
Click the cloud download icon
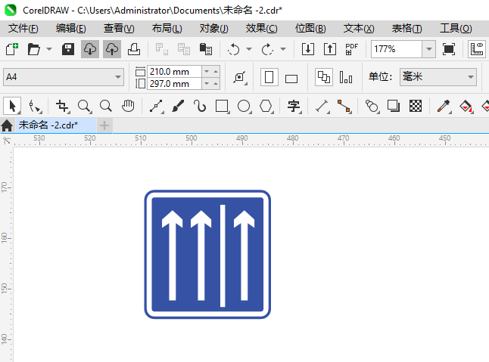(90, 49)
